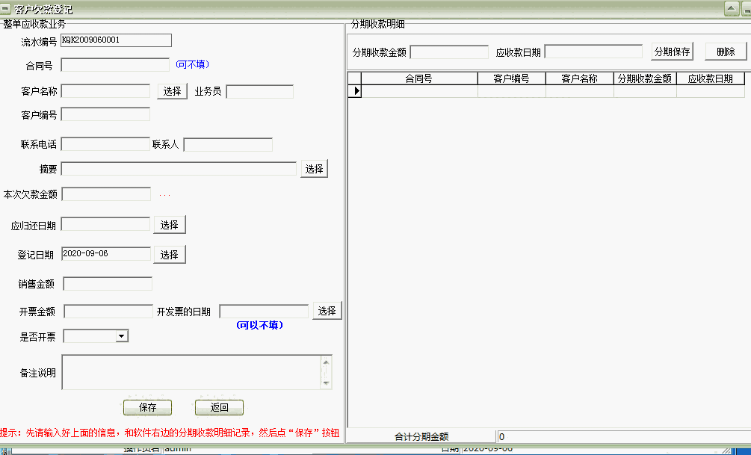
Task: Click 选择 beside 应归还日期
Action: 170,223
